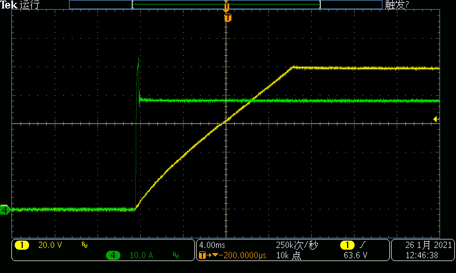Click the bandwidth limit icon for channel 1
The height and width of the screenshot is (273, 456).
pos(84,245)
